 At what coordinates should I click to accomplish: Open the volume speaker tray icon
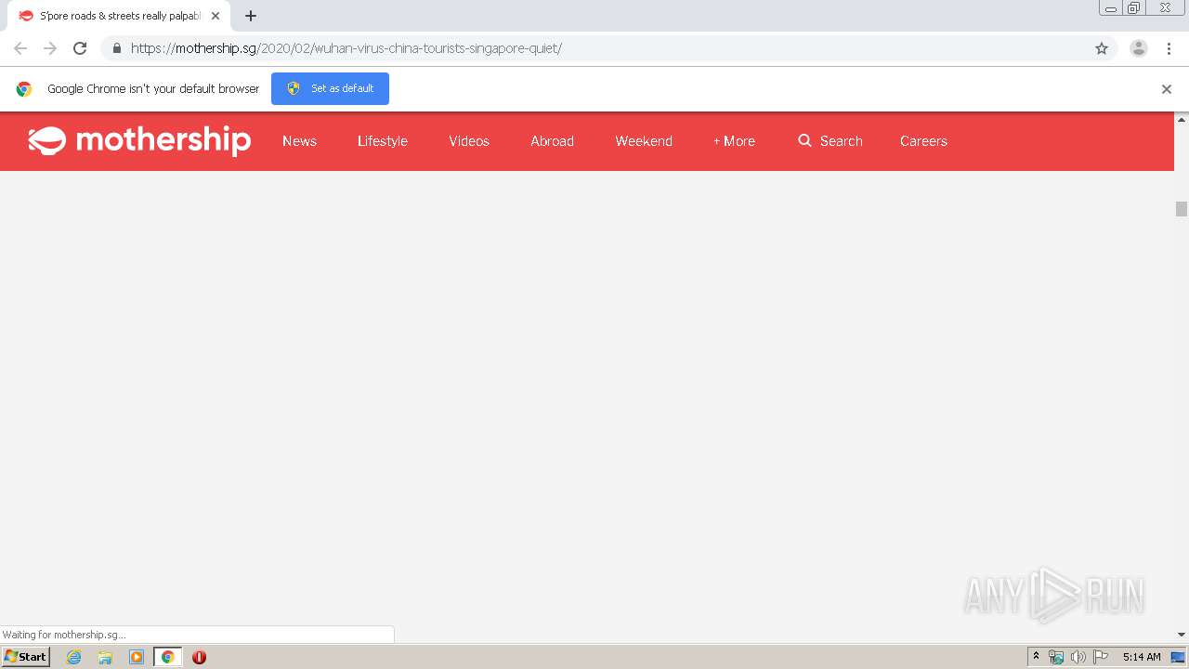pyautogui.click(x=1078, y=657)
